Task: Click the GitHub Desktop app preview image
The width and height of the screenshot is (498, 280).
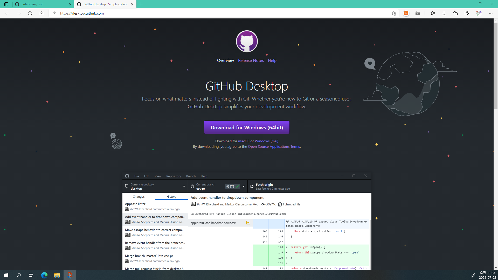Action: pos(247,221)
